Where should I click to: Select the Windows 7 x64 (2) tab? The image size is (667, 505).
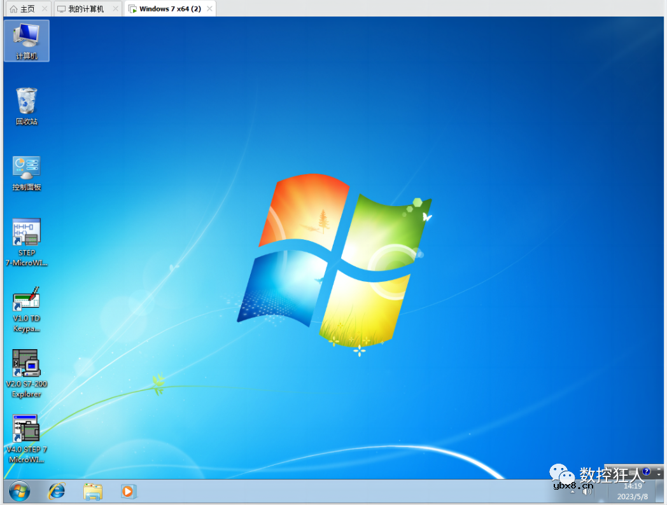(169, 9)
